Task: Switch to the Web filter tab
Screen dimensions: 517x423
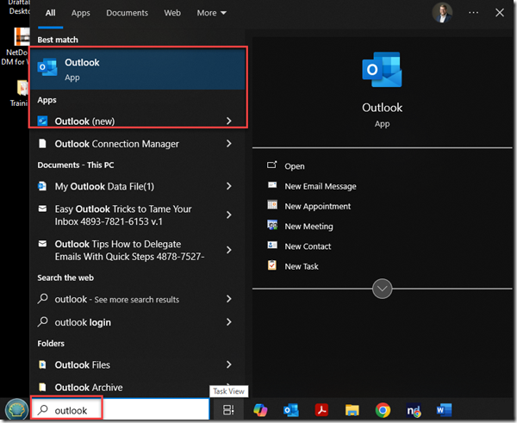Action: (x=172, y=13)
